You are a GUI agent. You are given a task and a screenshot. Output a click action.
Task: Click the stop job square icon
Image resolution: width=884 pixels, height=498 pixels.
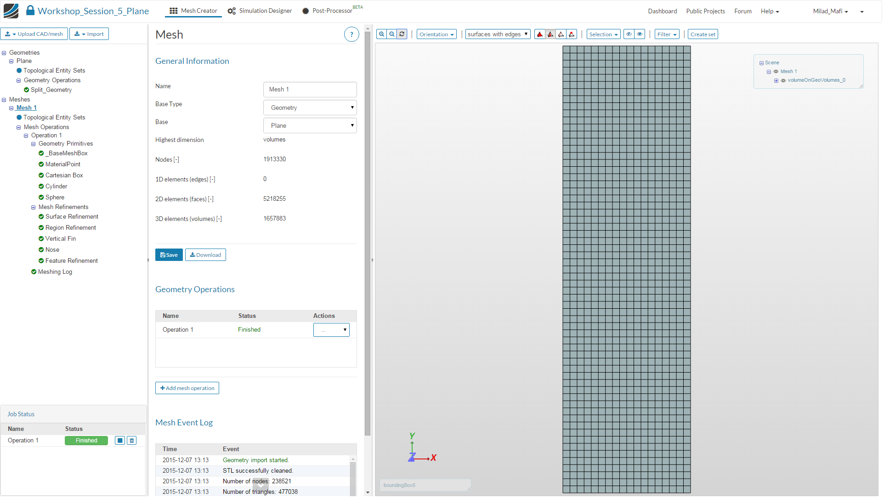click(120, 441)
